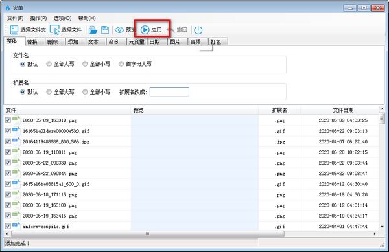Switch to the 命令 tab
Viewport: 389px width, 252px height.
click(116, 41)
